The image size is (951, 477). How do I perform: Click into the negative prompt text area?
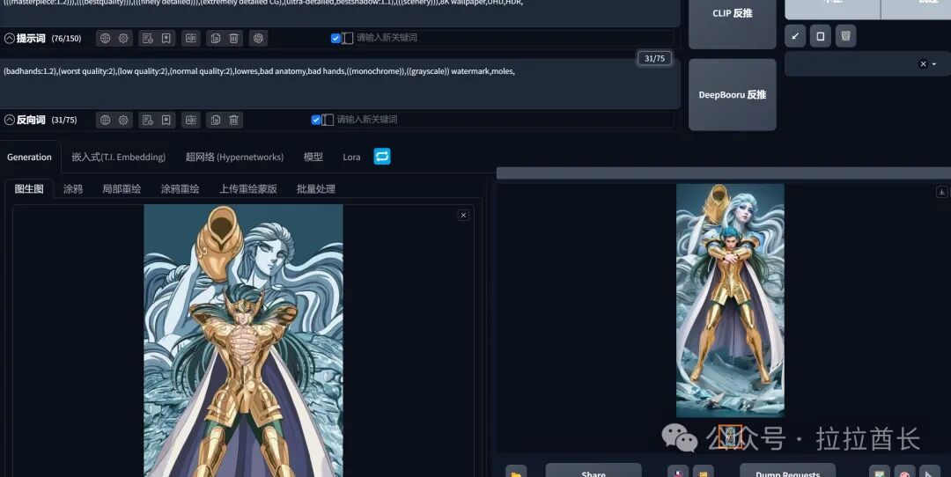(340, 84)
